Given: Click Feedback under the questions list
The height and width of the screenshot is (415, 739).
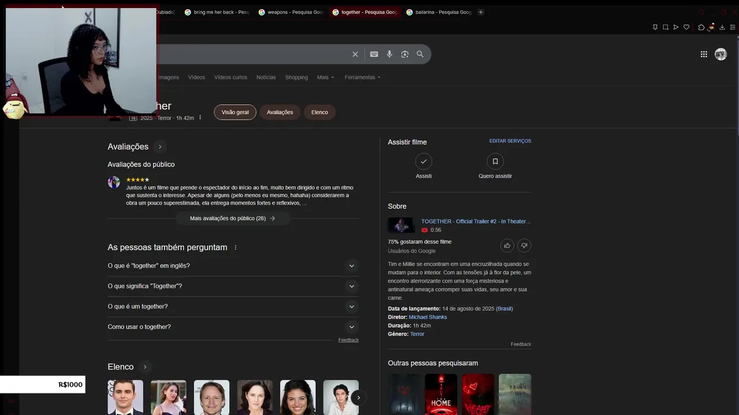Looking at the screenshot, I should point(348,340).
